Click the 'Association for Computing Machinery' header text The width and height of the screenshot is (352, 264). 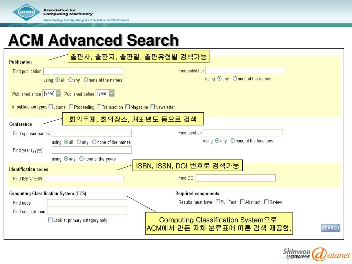tap(68, 12)
